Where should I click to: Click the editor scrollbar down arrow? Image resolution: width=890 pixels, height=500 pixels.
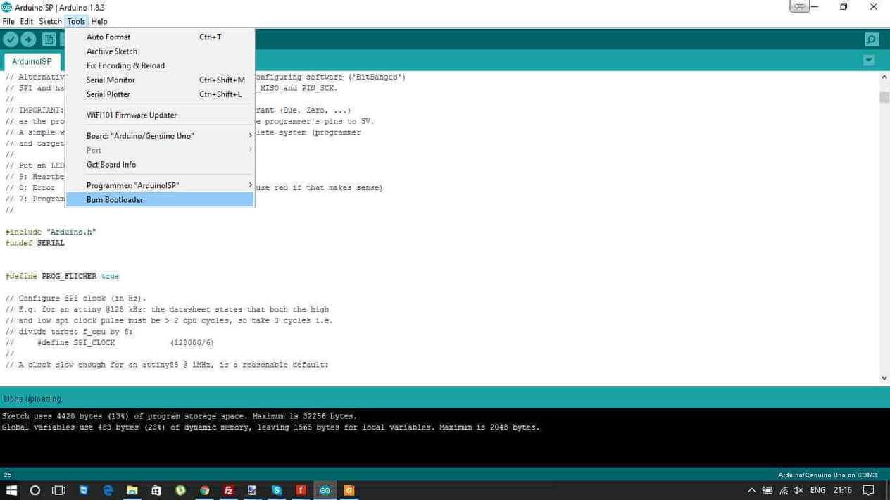tap(884, 378)
